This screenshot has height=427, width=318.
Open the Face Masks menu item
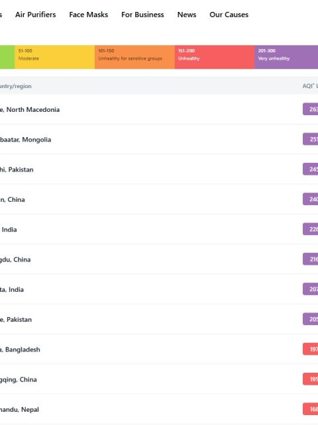(89, 15)
